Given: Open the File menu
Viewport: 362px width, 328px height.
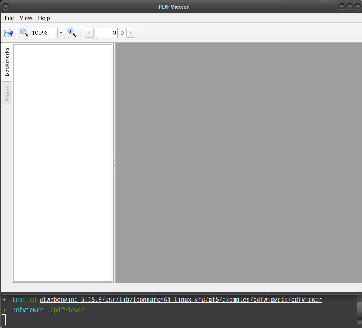Looking at the screenshot, I should click(9, 18).
